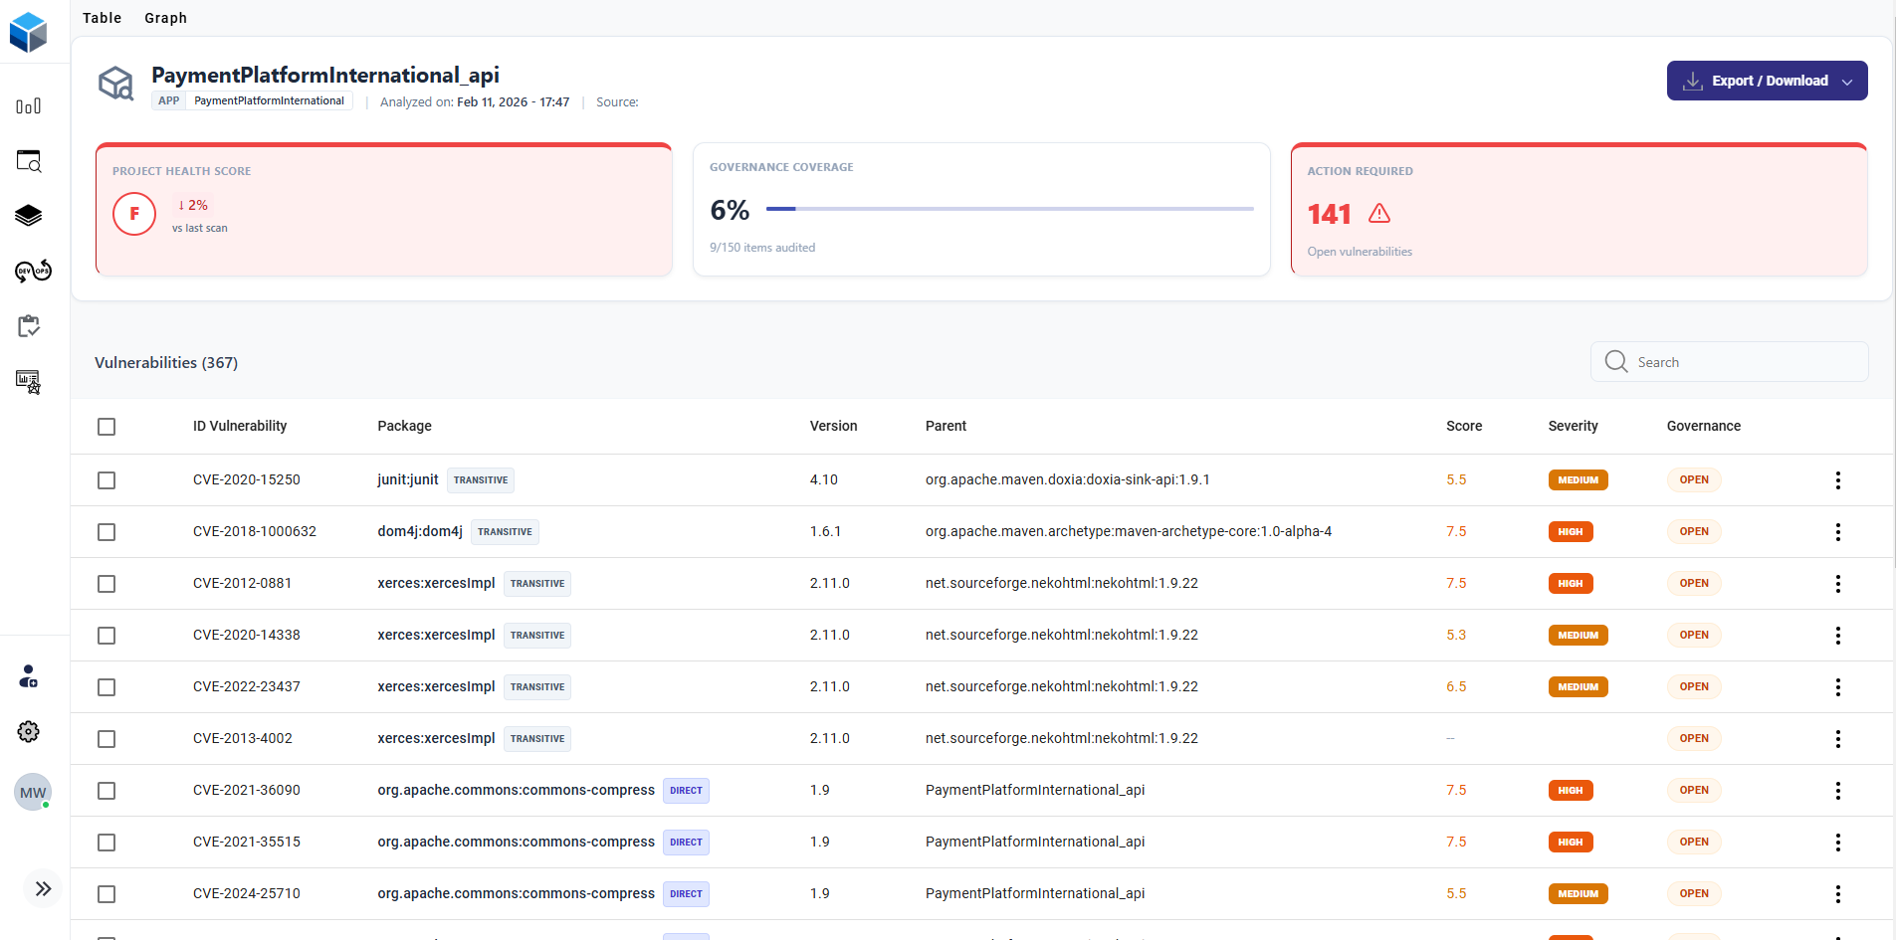Switch to the Graph tab
The width and height of the screenshot is (1896, 940).
point(165,18)
